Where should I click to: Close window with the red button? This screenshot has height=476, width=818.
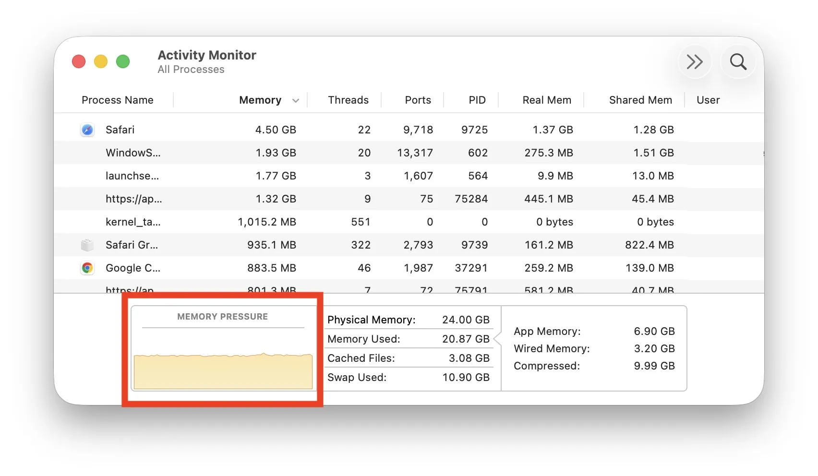pyautogui.click(x=79, y=61)
